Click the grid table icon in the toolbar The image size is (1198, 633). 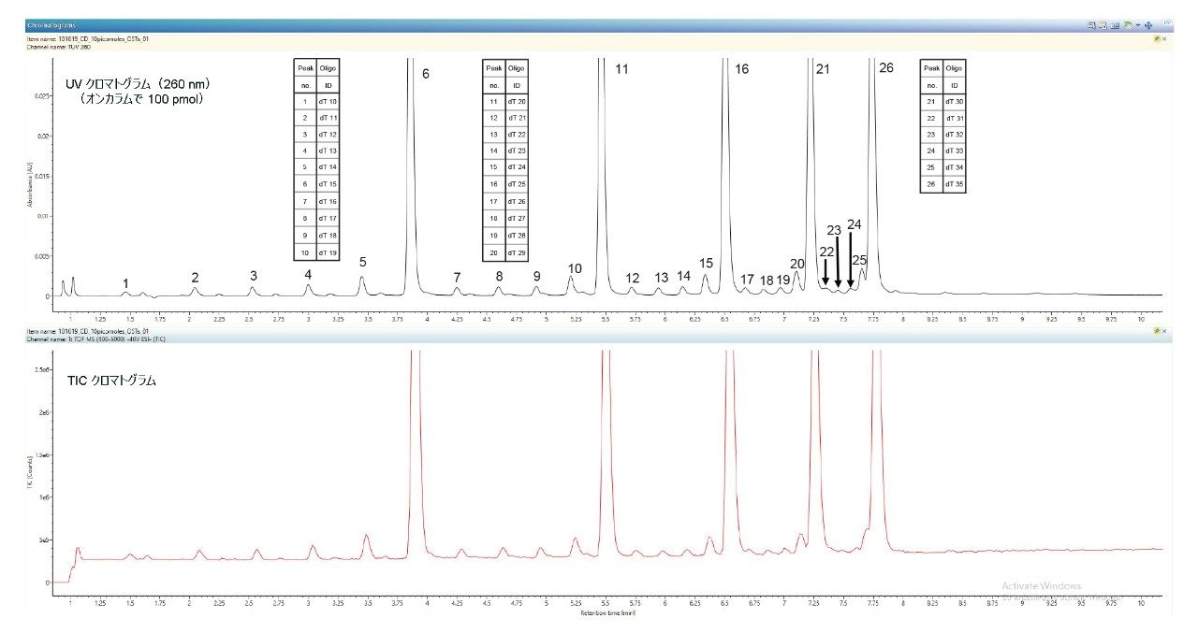1116,25
